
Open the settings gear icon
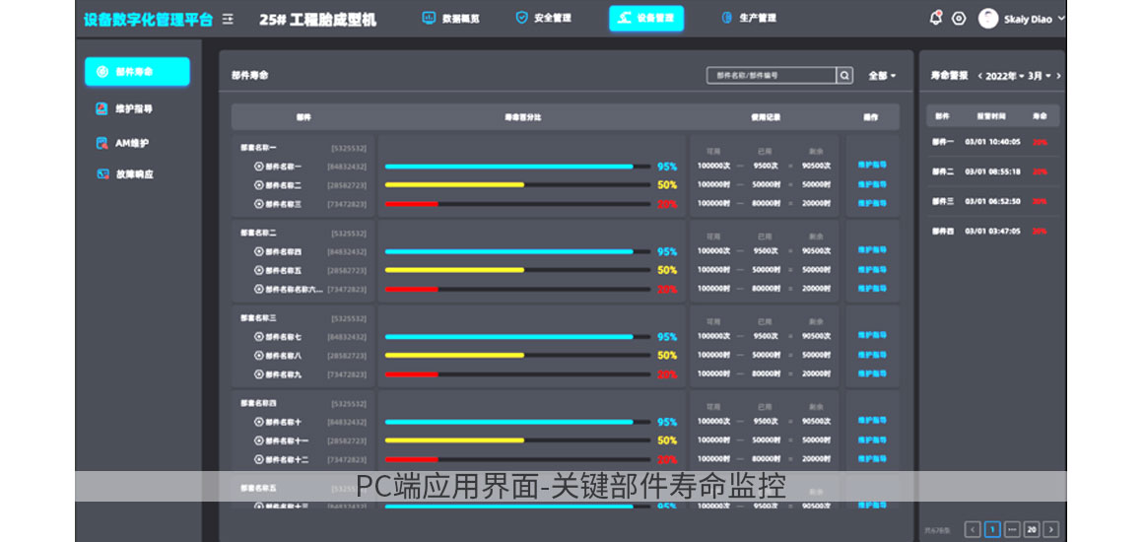tap(958, 19)
